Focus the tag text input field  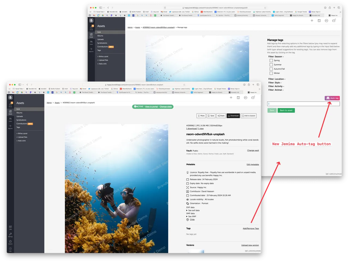pyautogui.click(x=303, y=104)
